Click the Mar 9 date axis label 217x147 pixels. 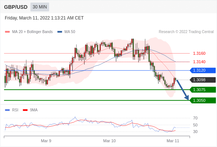pyautogui.click(x=46, y=141)
